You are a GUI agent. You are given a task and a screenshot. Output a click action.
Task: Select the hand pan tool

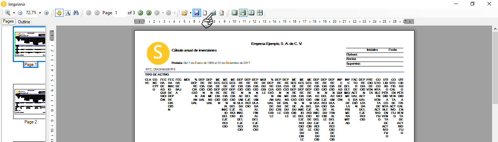pyautogui.click(x=59, y=13)
